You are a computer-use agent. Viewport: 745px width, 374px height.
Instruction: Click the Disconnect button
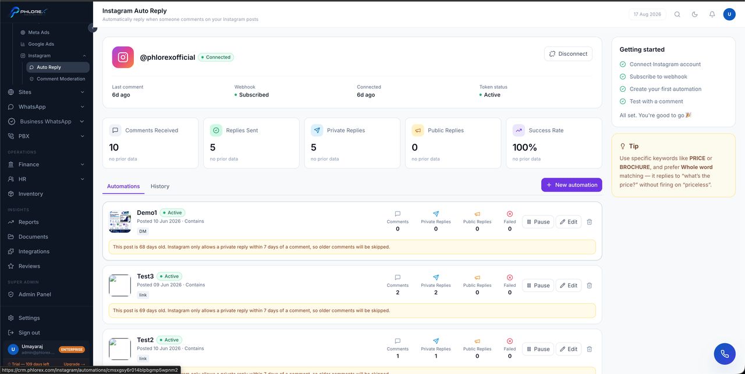568,53
